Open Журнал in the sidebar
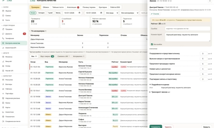Viewport: 214px width, 128px height. coord(14,11)
